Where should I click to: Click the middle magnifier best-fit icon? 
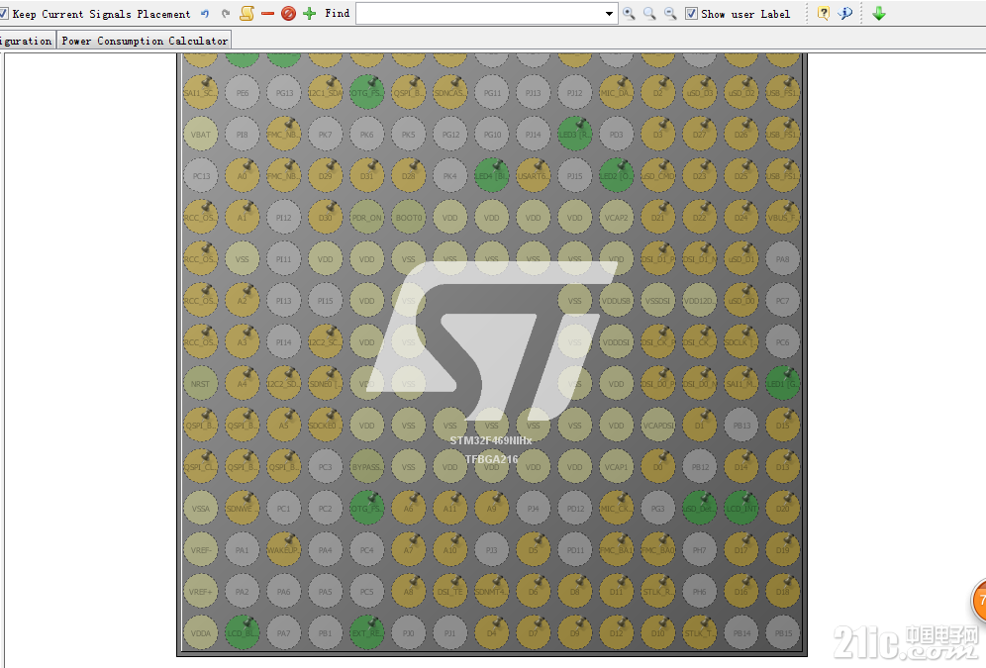click(649, 13)
